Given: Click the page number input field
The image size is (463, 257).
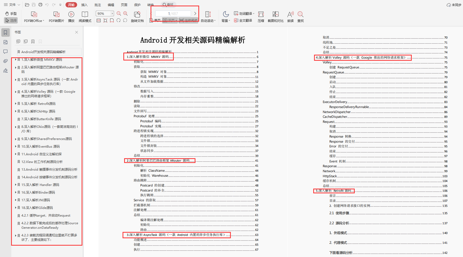Looking at the screenshot, I should click(173, 13).
